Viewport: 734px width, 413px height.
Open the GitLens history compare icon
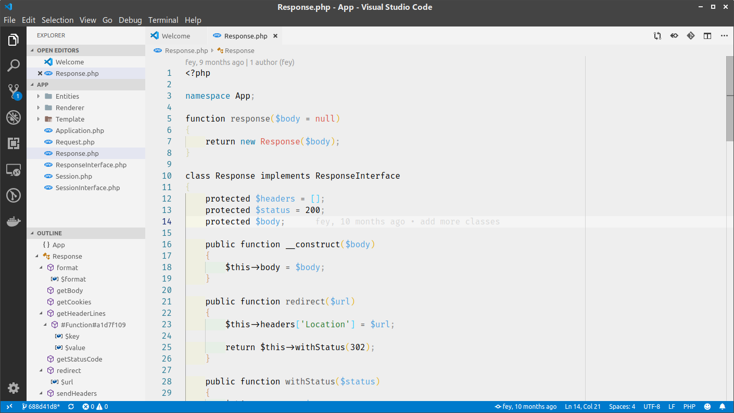point(691,36)
